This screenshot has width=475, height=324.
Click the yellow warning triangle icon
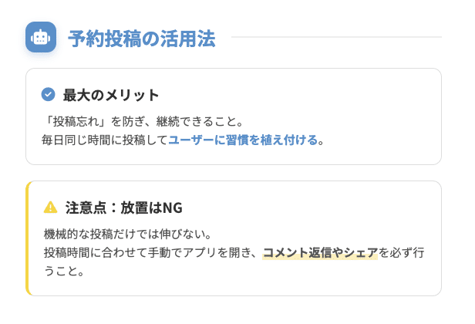click(x=50, y=208)
